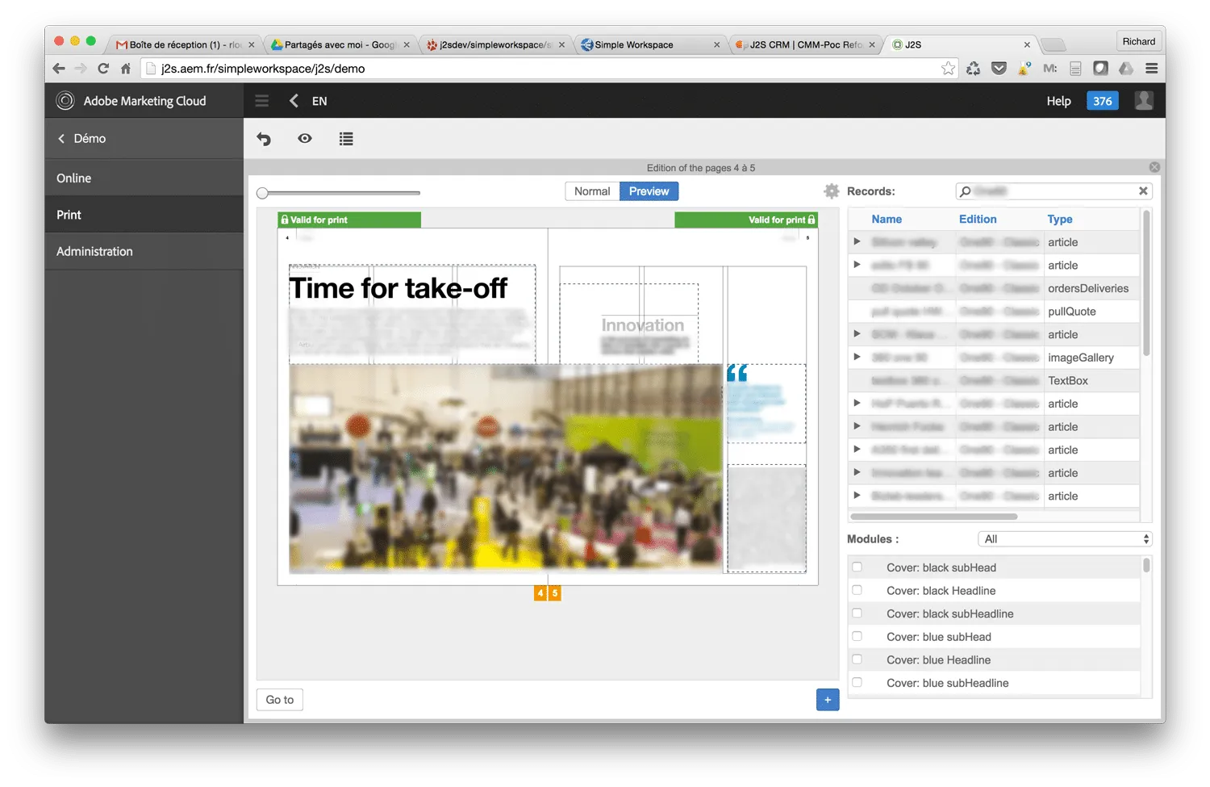Screen dimensions: 1210x787
Task: Open the list view icon
Action: [346, 139]
